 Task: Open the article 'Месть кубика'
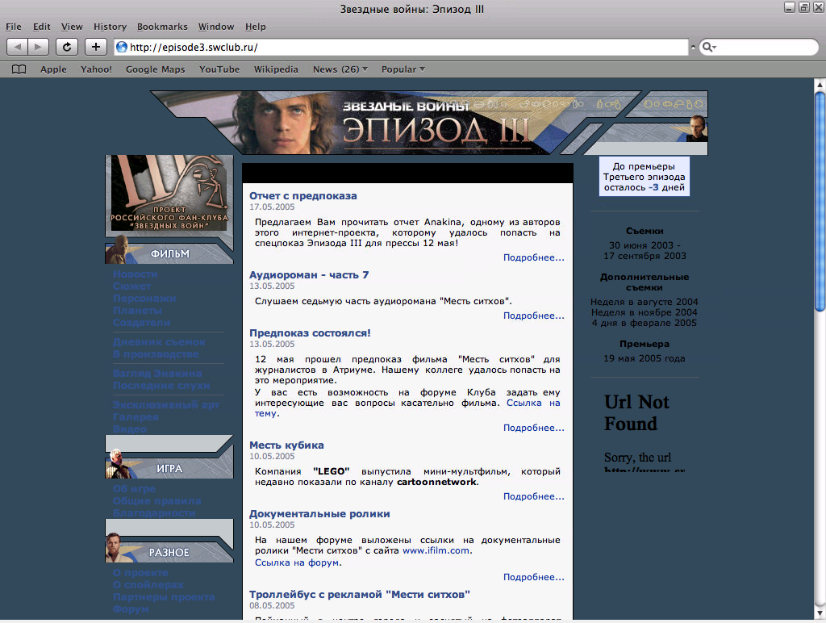coord(286,445)
